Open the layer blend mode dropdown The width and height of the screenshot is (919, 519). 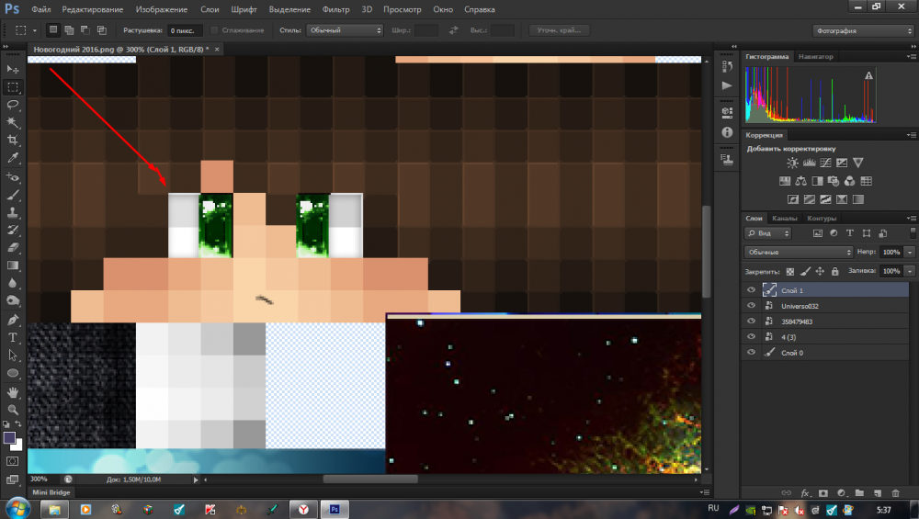(x=799, y=252)
